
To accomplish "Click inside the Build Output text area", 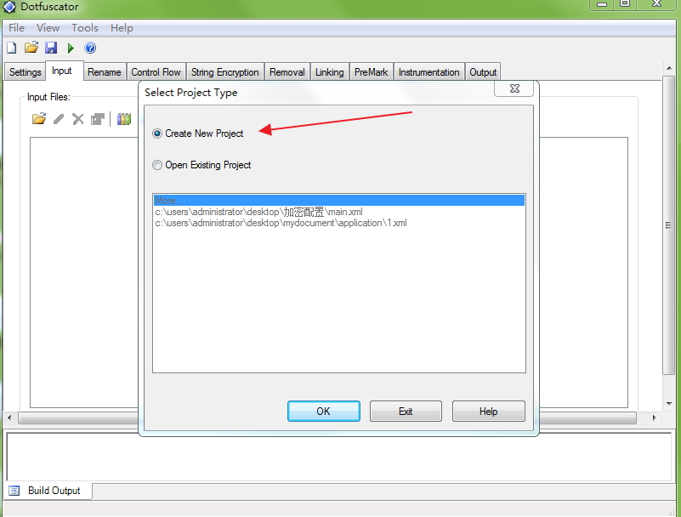I will (338, 457).
